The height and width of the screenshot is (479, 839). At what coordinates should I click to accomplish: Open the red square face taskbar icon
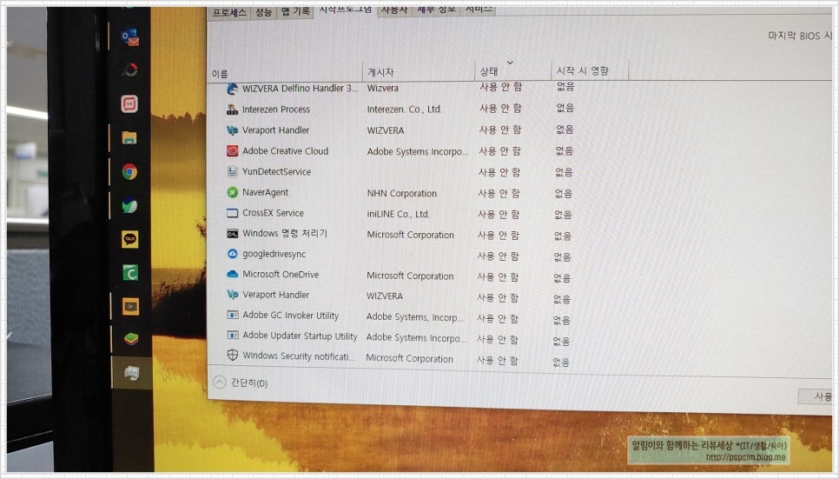[129, 104]
